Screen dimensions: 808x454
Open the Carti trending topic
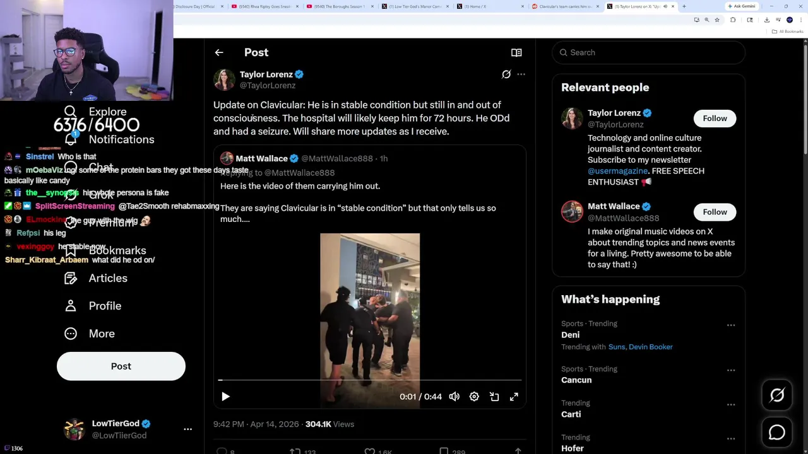571,414
